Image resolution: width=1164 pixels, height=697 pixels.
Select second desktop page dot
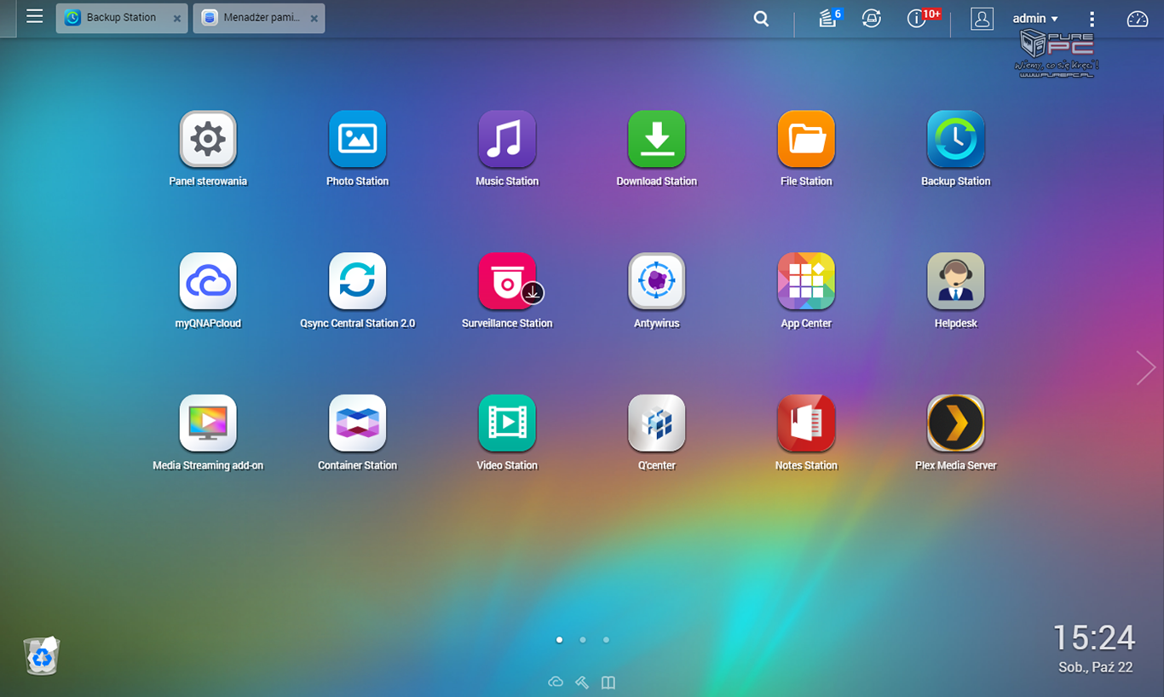point(583,639)
